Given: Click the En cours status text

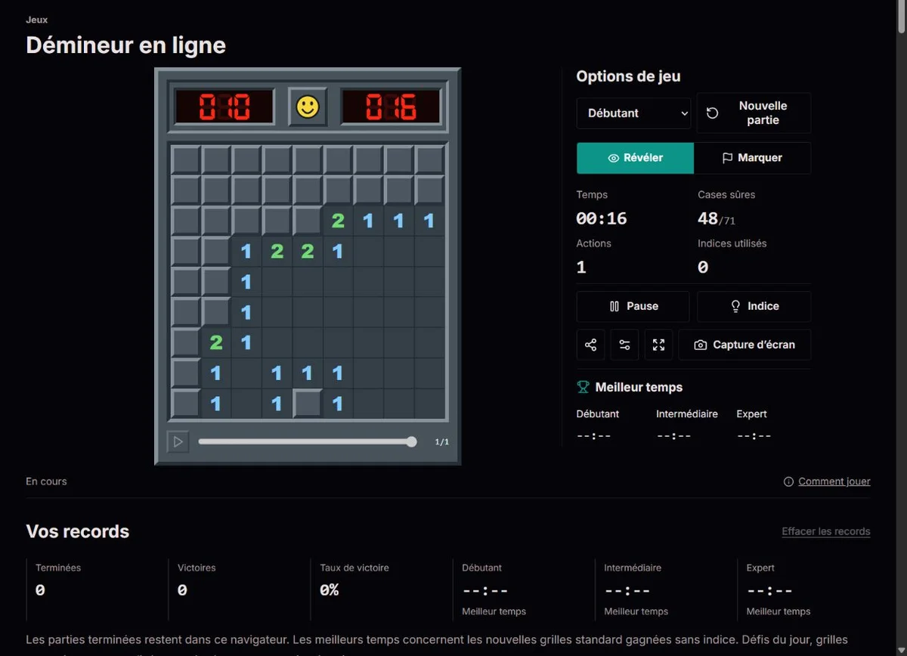Looking at the screenshot, I should (x=46, y=481).
